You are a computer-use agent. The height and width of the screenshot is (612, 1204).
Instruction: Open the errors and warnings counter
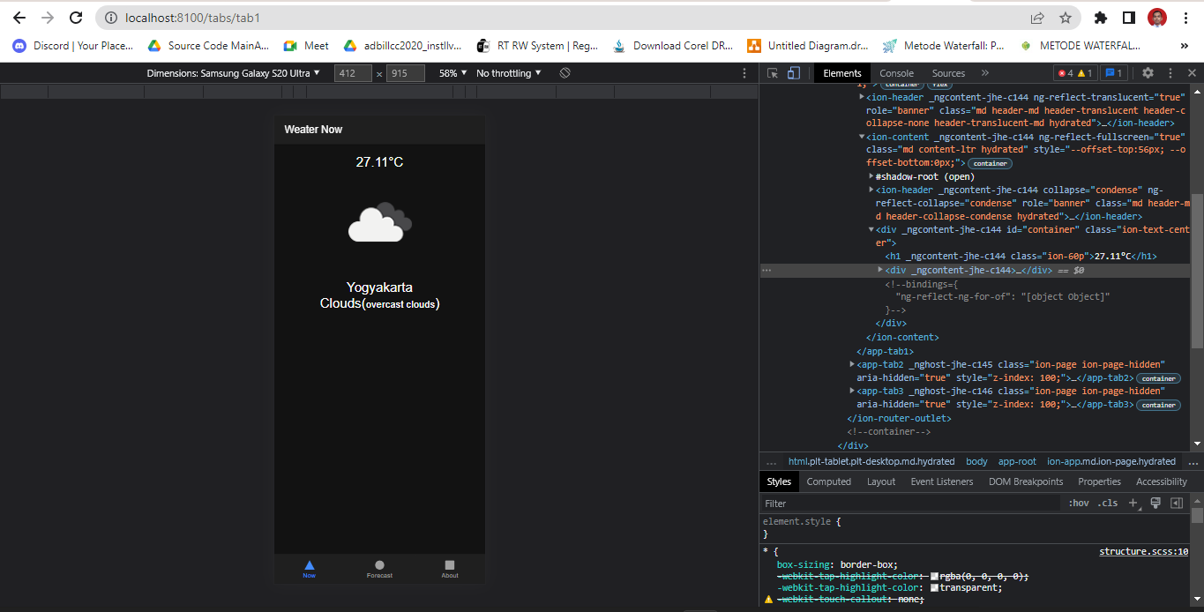point(1075,73)
